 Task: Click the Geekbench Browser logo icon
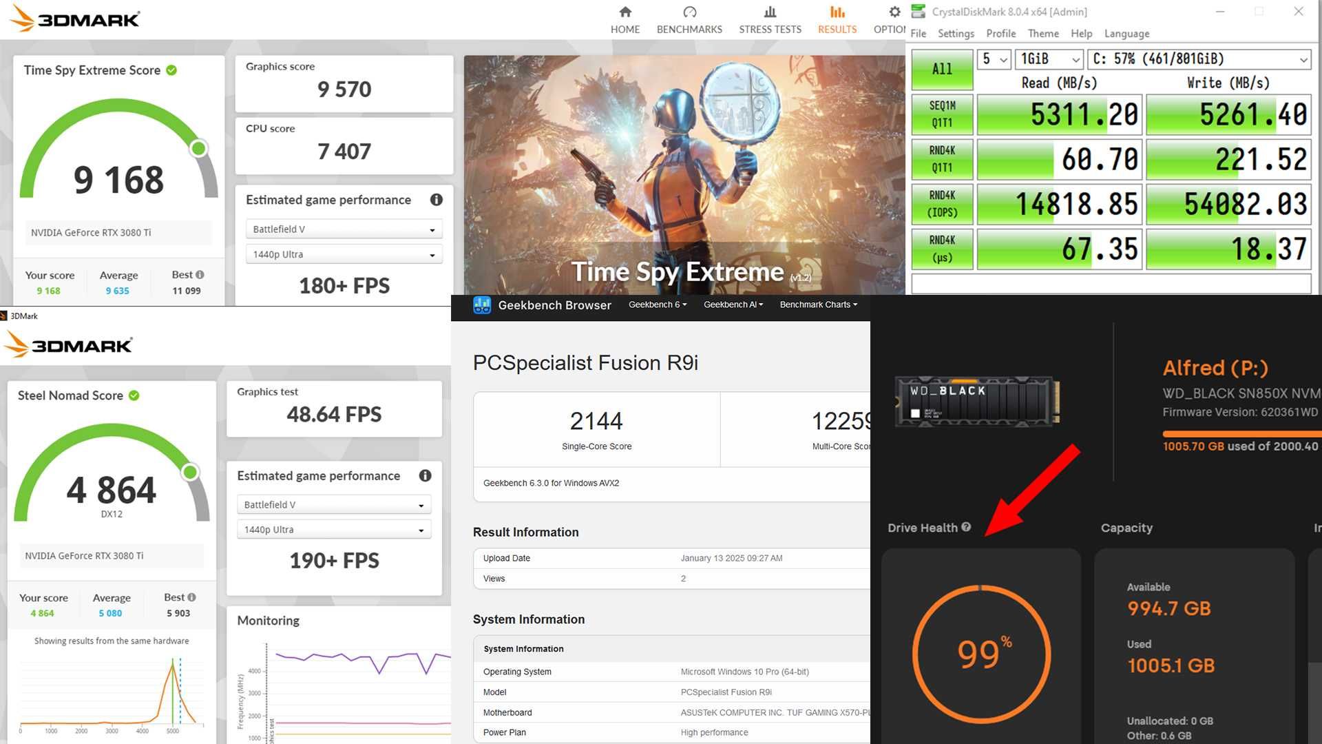[482, 305]
